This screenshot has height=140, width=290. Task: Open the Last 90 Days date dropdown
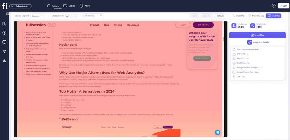point(93,16)
